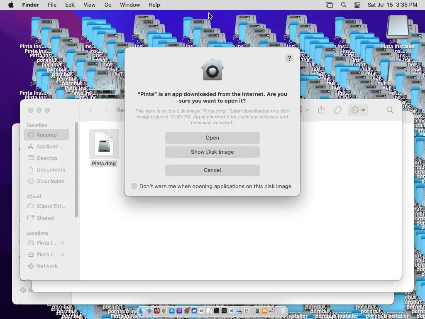
Task: Cancel the Pinta open warning dialog
Action: [x=212, y=170]
